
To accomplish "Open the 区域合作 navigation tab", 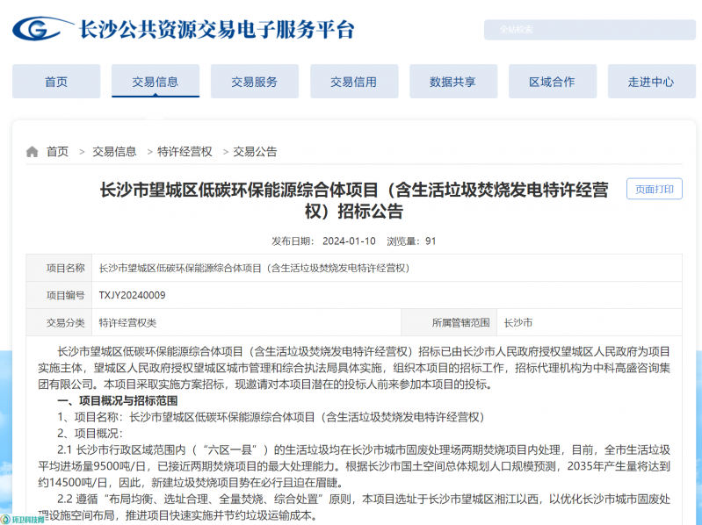I will click(552, 82).
